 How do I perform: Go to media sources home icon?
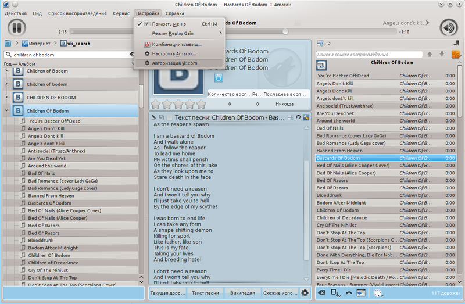pos(8,43)
